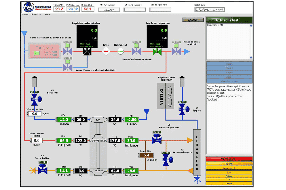Toggle the F1 switch on FOUR N° 3
The image size is (286, 190).
point(36,53)
